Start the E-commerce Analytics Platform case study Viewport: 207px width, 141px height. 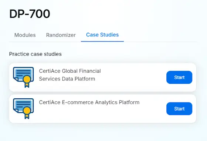coord(179,109)
